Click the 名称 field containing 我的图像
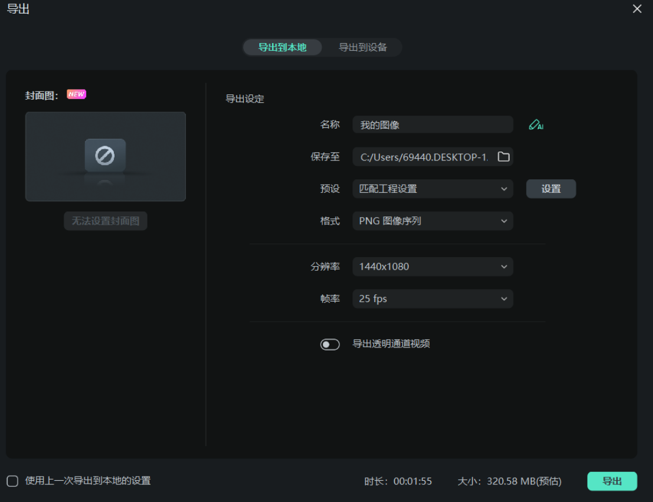Image resolution: width=653 pixels, height=502 pixels. coord(433,124)
